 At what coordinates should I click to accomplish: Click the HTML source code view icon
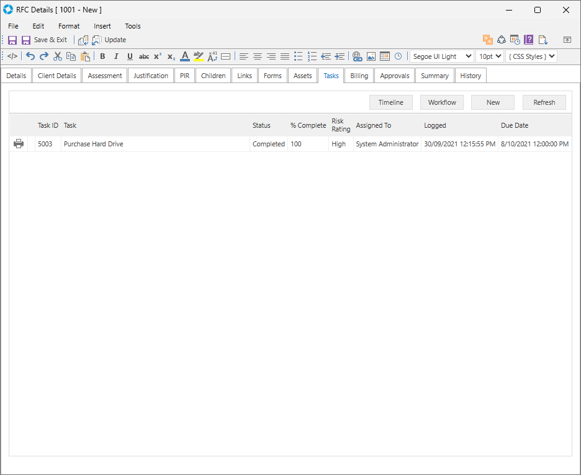point(12,56)
